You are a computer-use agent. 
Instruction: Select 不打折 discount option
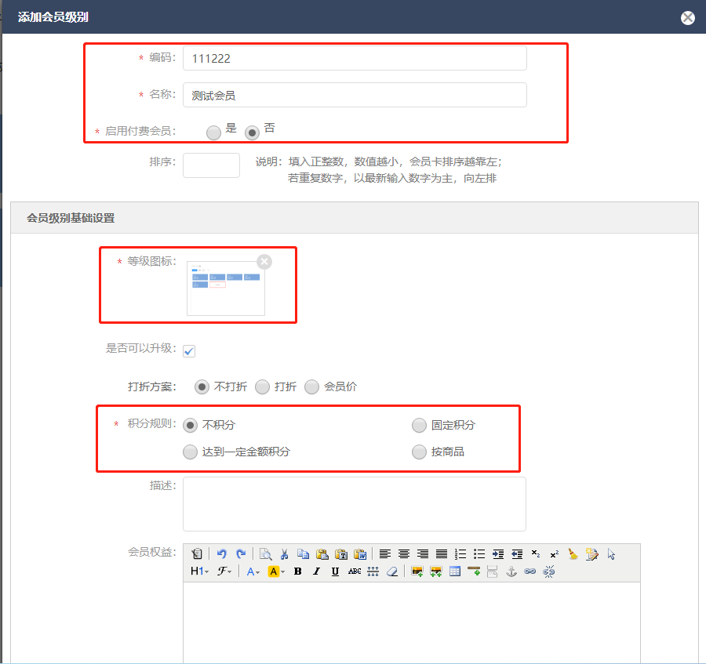click(202, 387)
